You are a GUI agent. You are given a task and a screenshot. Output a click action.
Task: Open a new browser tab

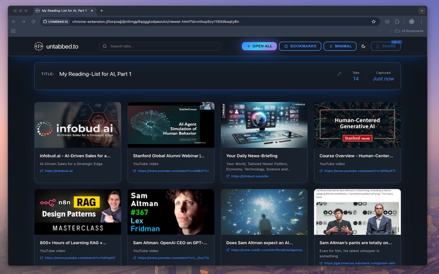[102, 11]
